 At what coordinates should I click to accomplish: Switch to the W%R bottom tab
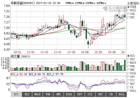pyautogui.click(x=48, y=94)
